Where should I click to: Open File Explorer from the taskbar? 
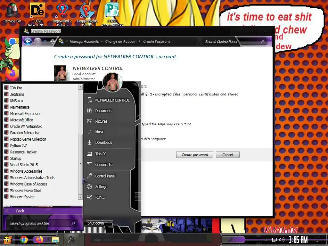coord(55,240)
